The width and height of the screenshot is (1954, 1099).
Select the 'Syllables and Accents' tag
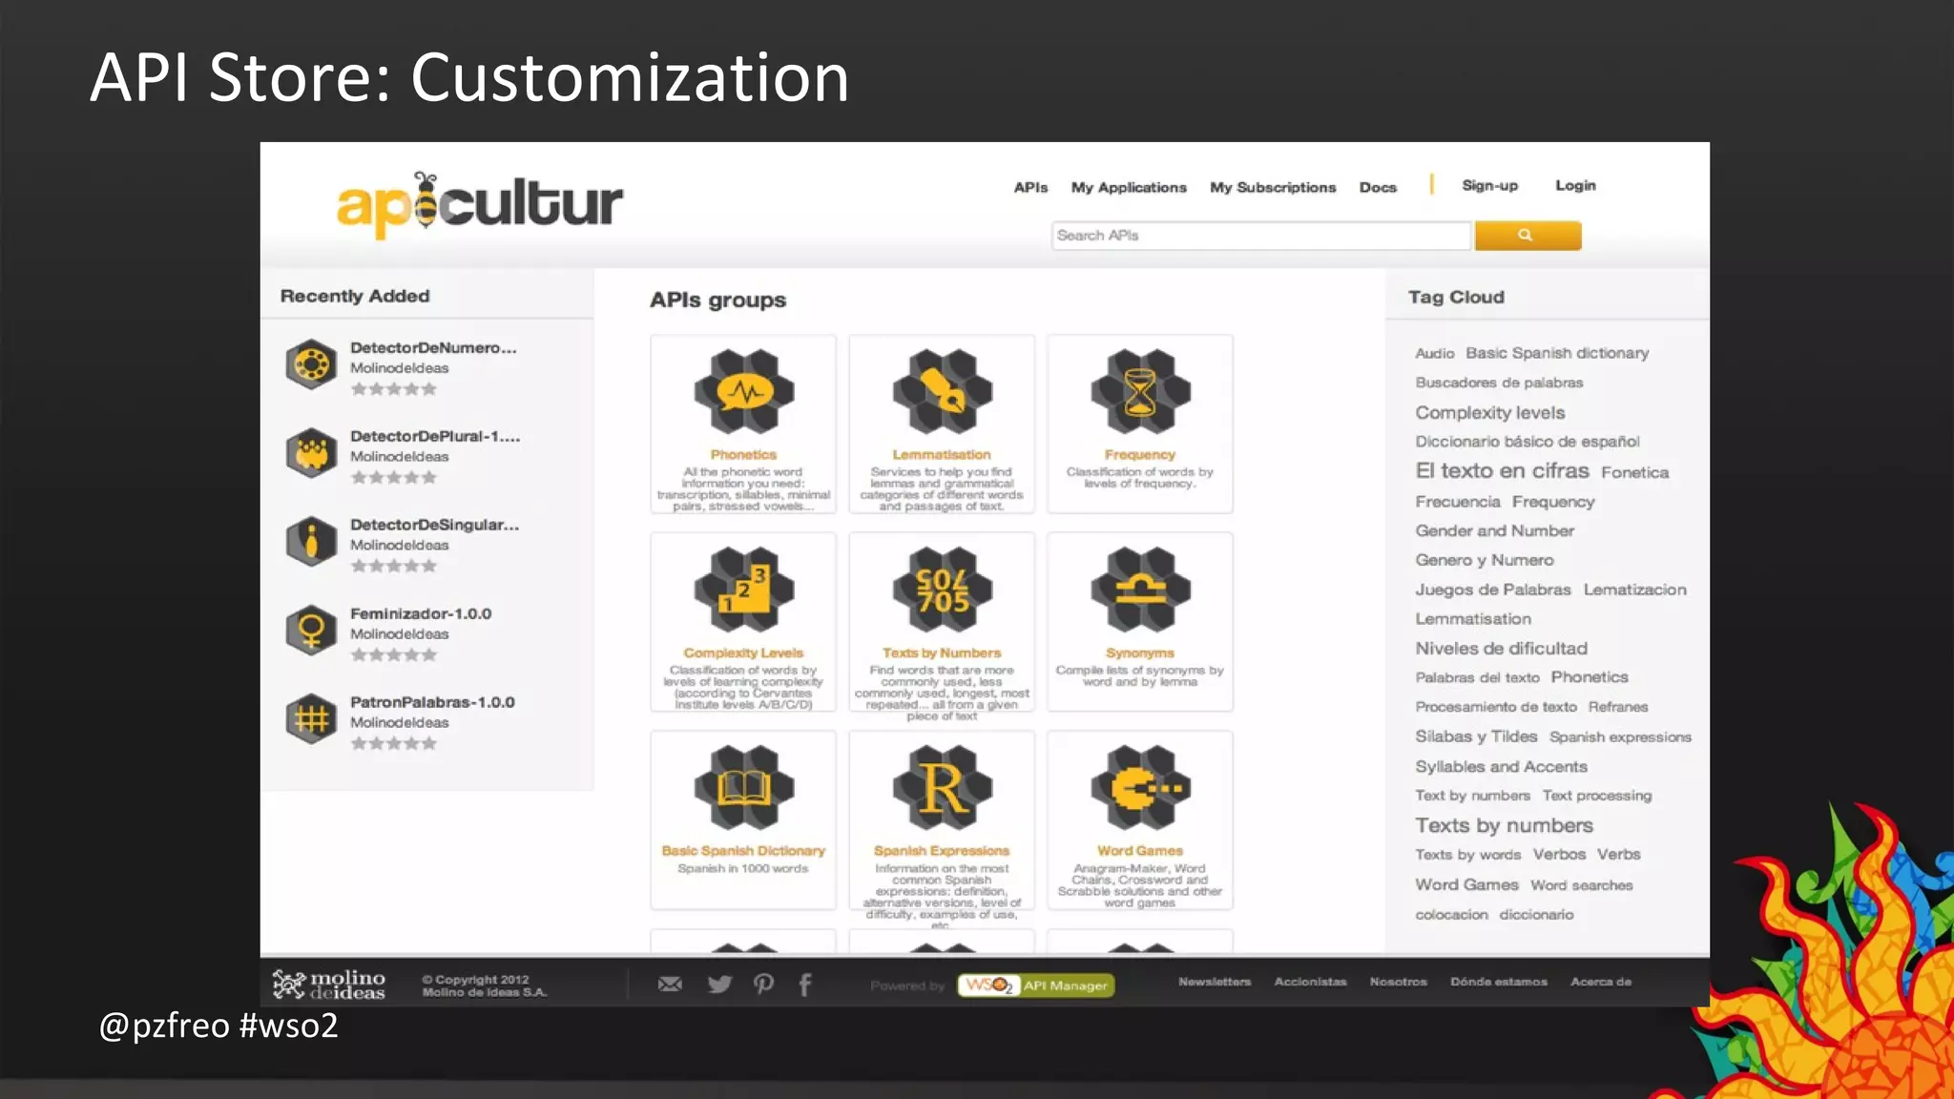point(1501,767)
